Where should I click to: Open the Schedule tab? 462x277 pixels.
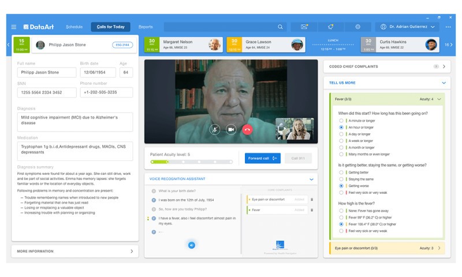[74, 27]
